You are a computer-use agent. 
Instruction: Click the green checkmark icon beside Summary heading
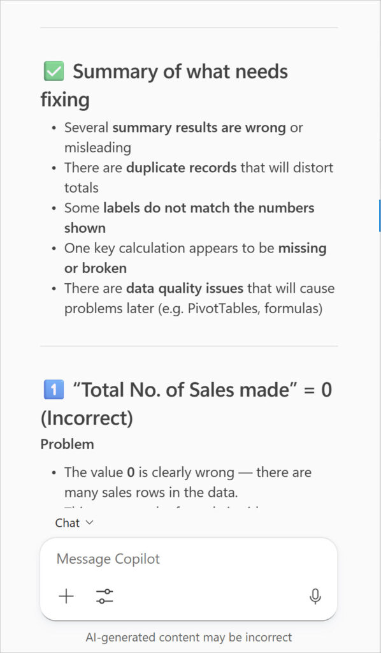click(54, 71)
